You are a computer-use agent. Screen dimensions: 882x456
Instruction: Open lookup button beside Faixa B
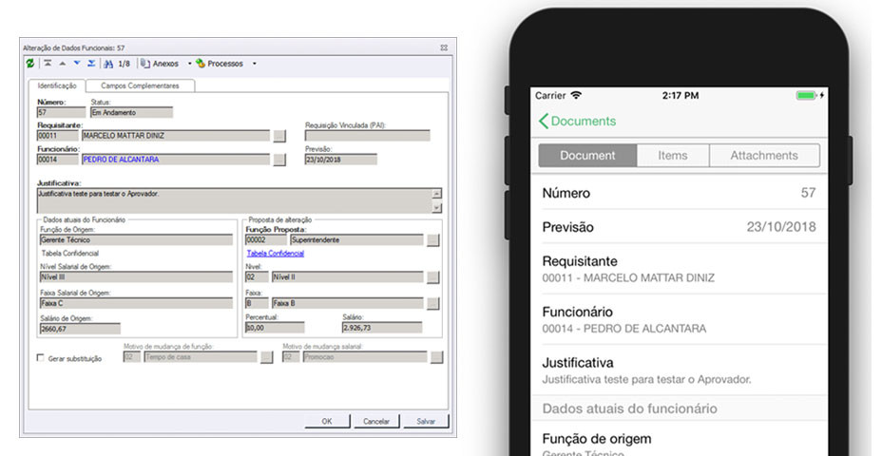coord(432,304)
